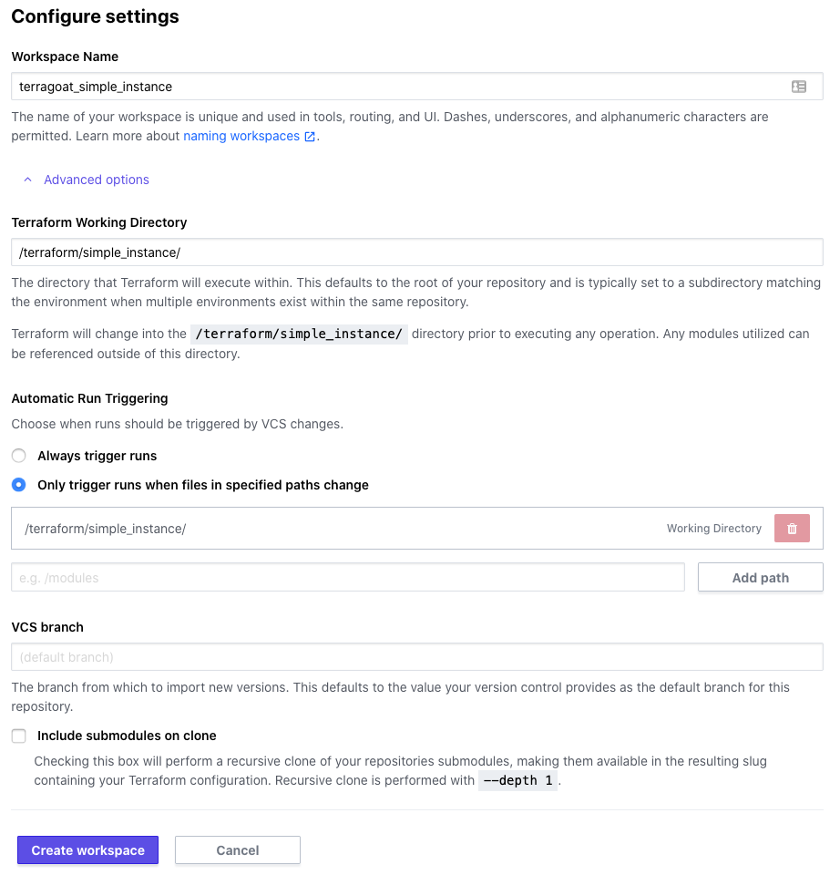Focus the Workspace Name text field
840x875 pixels.
point(417,87)
